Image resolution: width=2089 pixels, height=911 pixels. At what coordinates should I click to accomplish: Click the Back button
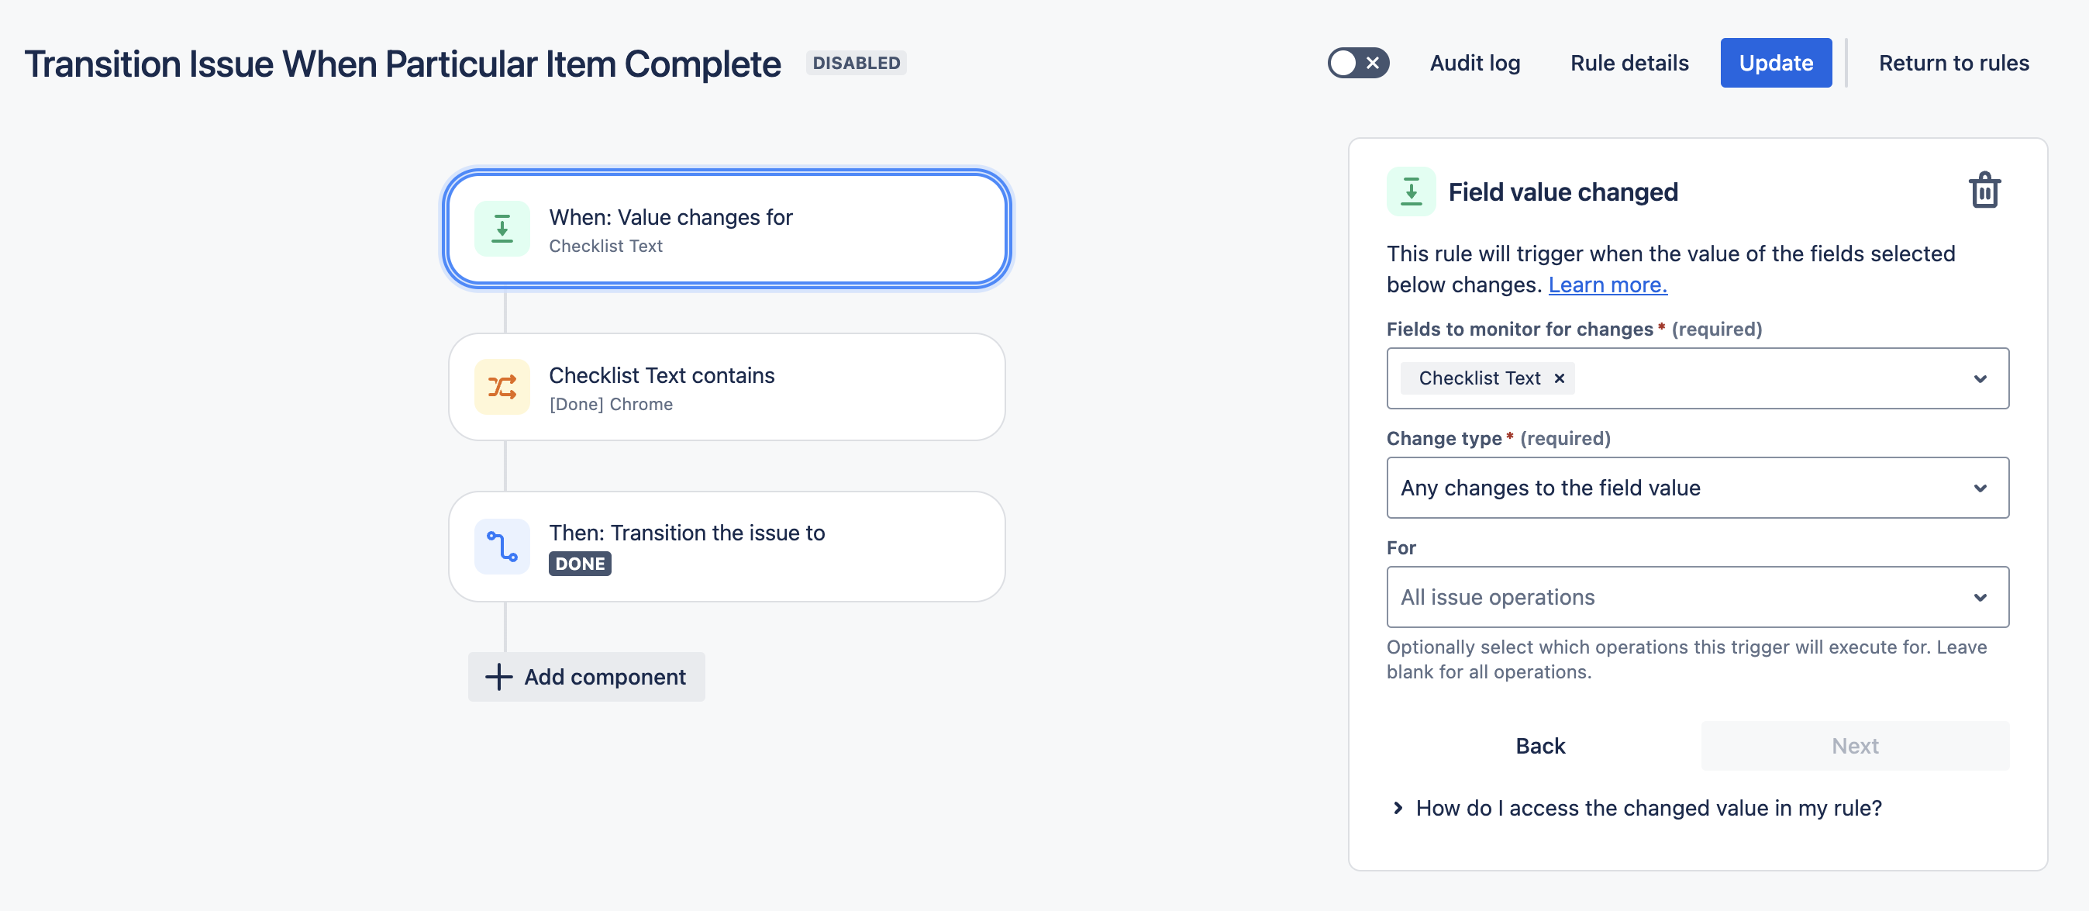1539,746
